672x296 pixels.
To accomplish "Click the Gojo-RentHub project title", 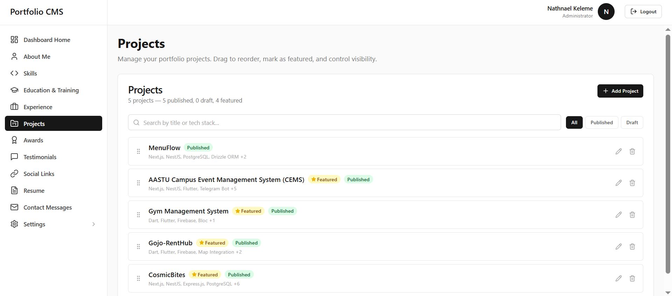I will coord(170,243).
